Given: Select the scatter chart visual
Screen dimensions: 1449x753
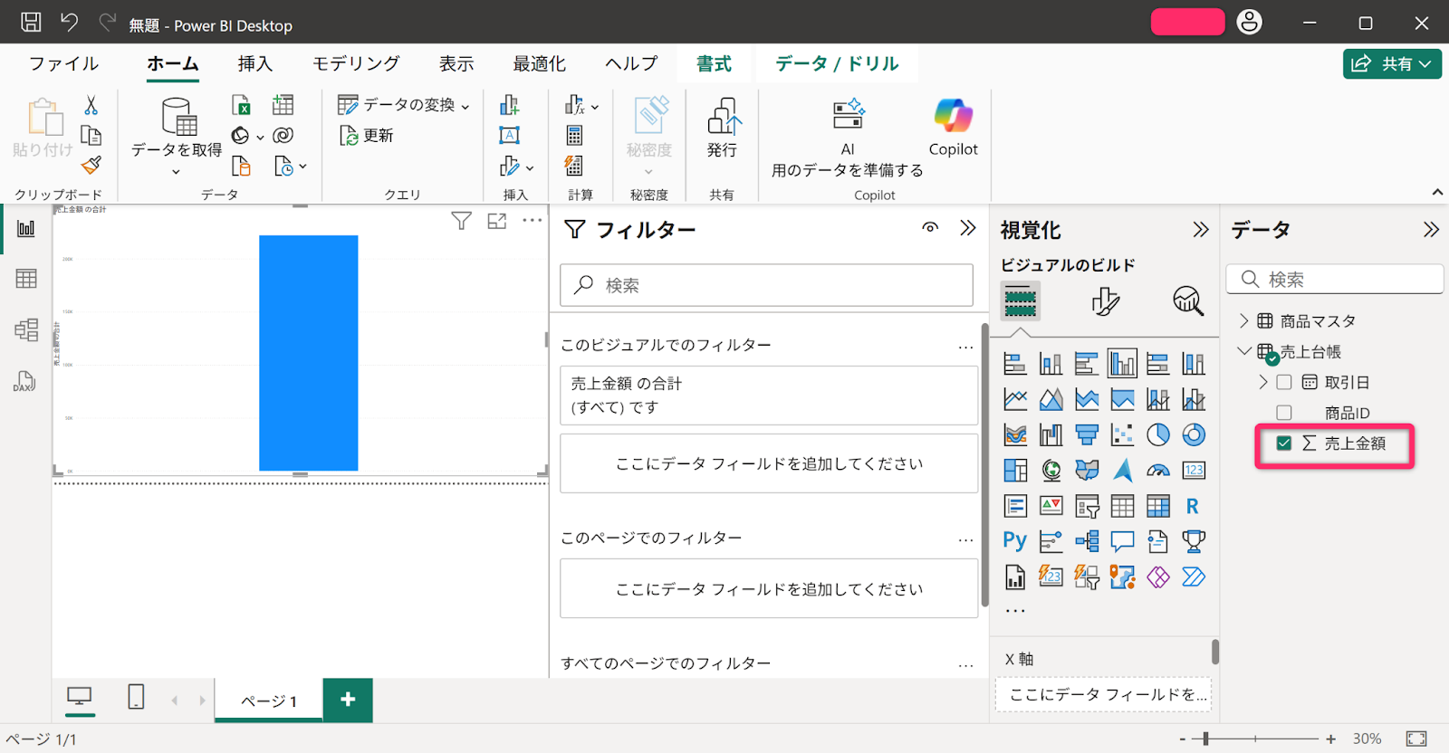Looking at the screenshot, I should click(1122, 434).
